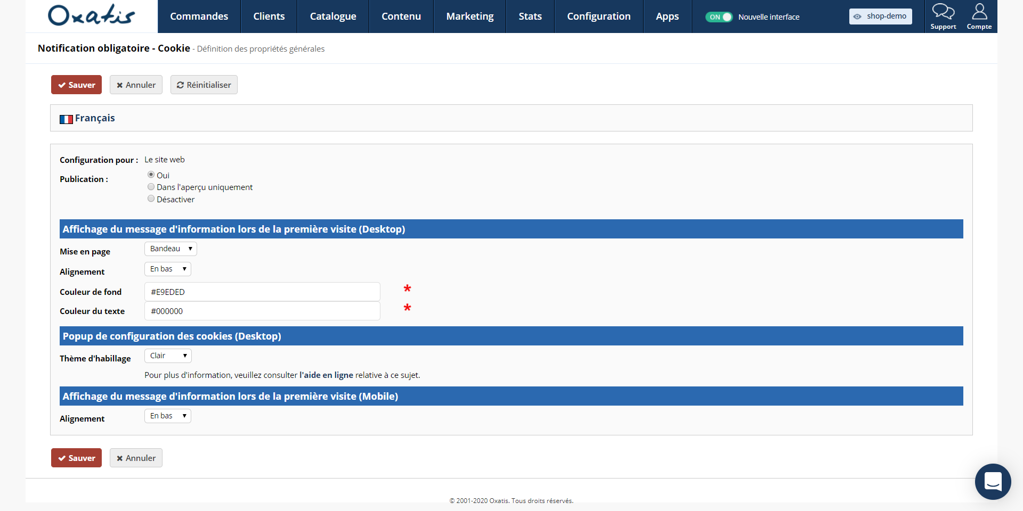Open the Compte user icon

(979, 12)
